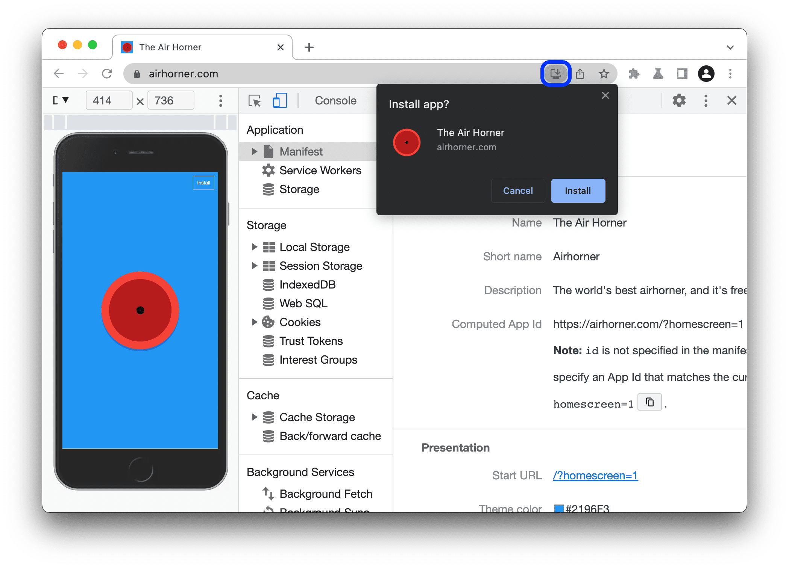Click the browser profile account icon

[x=706, y=73]
